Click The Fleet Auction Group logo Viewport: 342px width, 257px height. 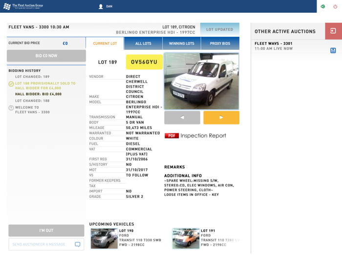[x=23, y=6]
